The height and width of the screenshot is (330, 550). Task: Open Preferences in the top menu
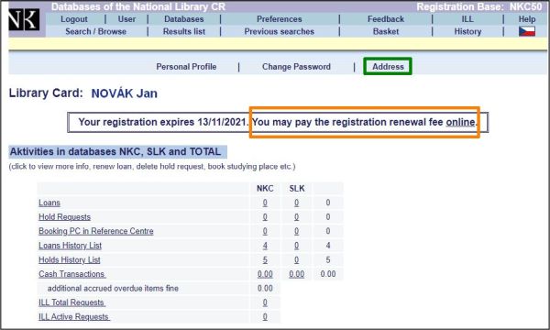point(280,19)
